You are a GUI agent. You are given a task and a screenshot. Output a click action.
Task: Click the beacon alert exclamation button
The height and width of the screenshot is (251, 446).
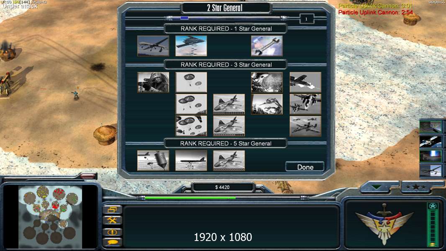coord(112,232)
